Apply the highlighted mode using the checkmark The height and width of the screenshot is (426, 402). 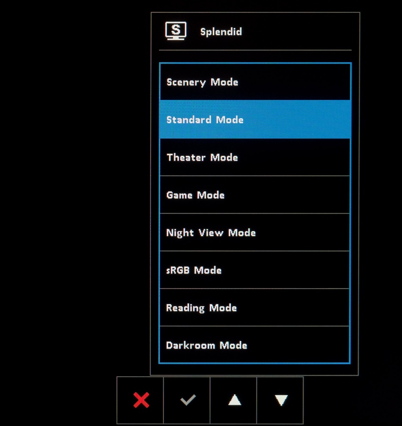(x=188, y=400)
